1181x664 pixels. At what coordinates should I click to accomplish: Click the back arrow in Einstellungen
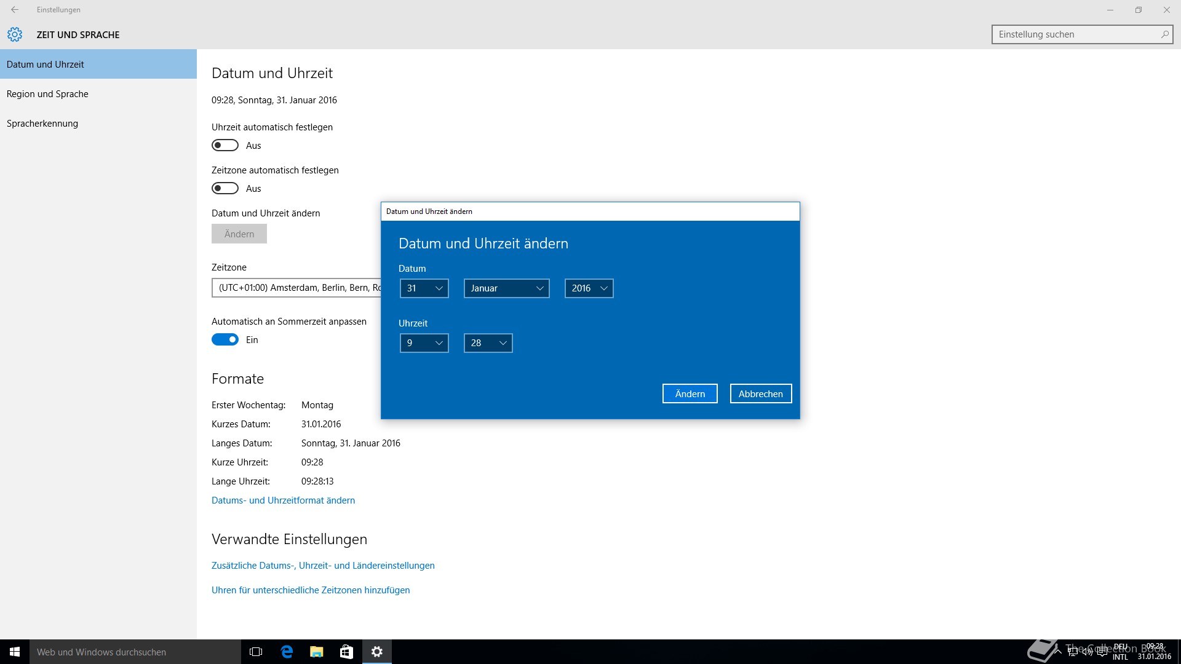click(x=15, y=10)
